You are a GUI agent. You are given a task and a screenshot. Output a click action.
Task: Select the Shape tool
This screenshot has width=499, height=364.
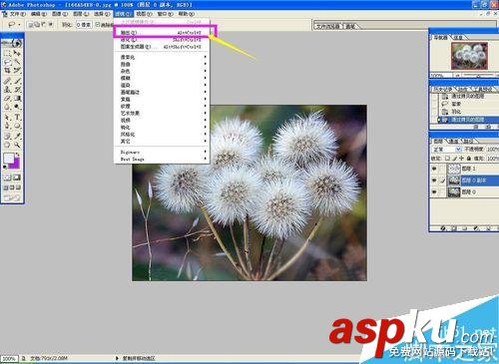click(x=17, y=126)
